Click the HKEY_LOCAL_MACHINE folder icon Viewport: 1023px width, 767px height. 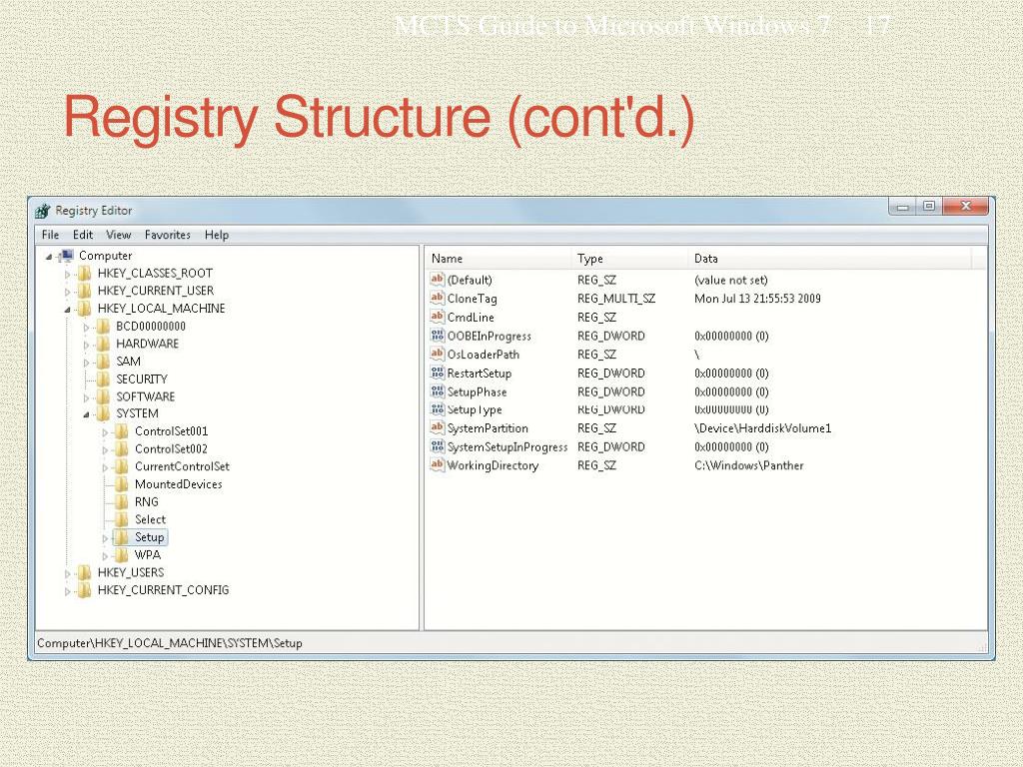[84, 309]
